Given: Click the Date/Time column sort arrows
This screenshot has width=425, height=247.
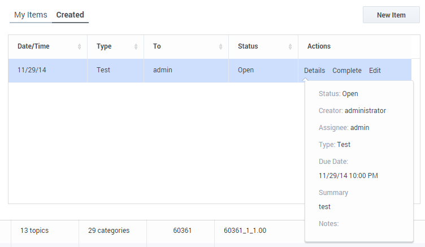Looking at the screenshot, I should pos(79,46).
